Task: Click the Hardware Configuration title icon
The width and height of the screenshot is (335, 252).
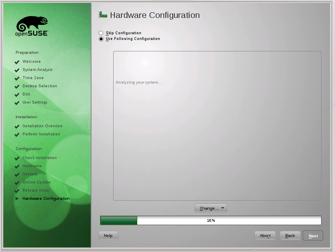Action: 103,15
